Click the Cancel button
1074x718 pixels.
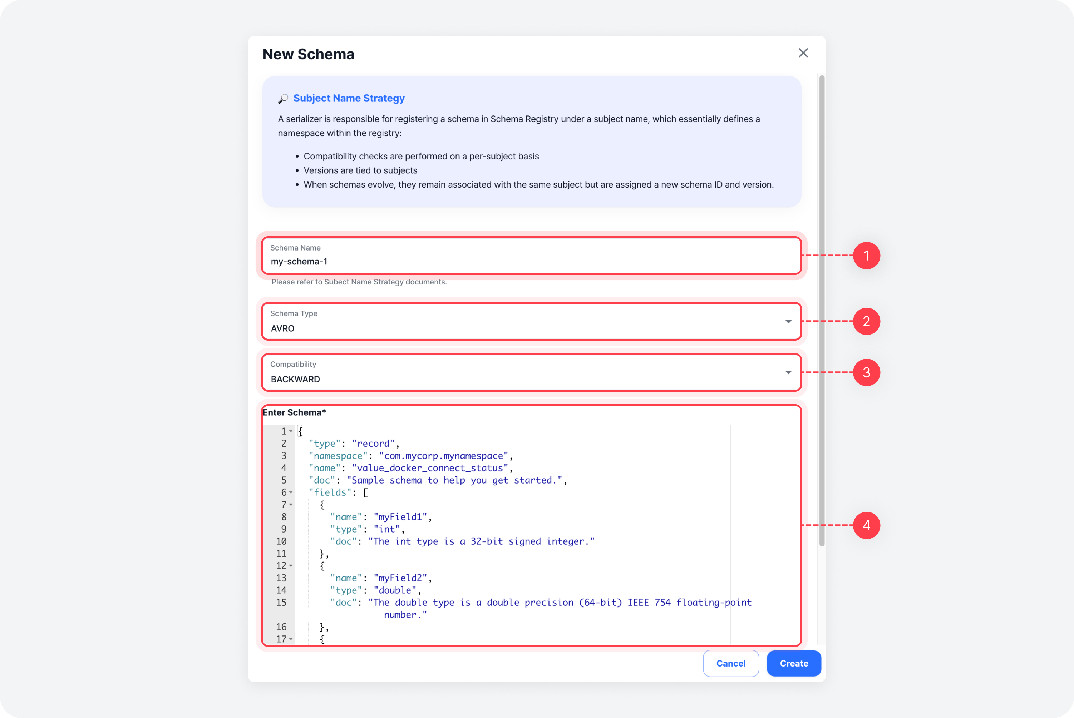pyautogui.click(x=730, y=664)
